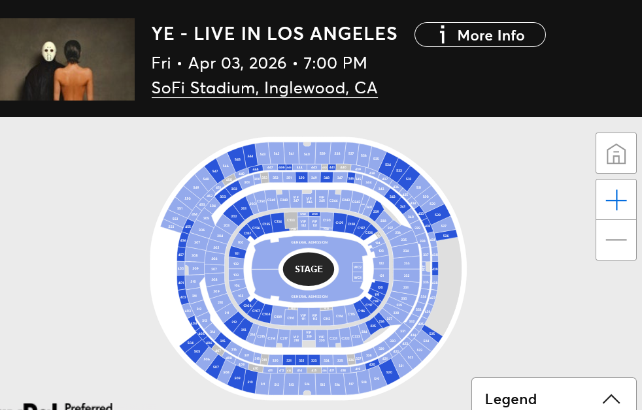This screenshot has height=410, width=642.
Task: Select section C129 near the stage
Action: [x=339, y=223]
